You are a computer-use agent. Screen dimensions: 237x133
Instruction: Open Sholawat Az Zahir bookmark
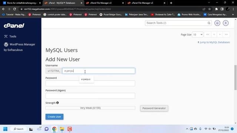click(163, 14)
